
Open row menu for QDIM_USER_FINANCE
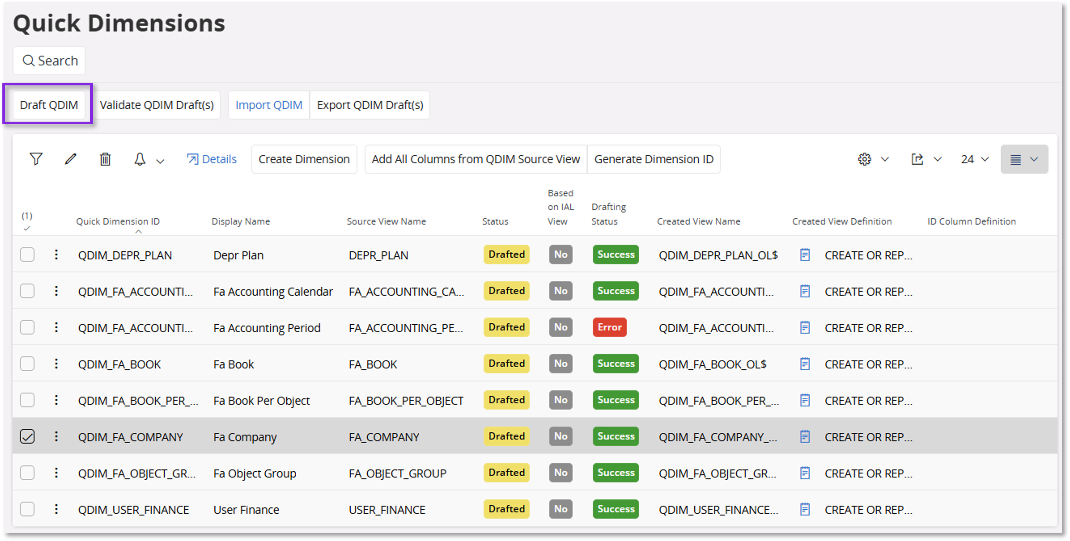(x=56, y=509)
